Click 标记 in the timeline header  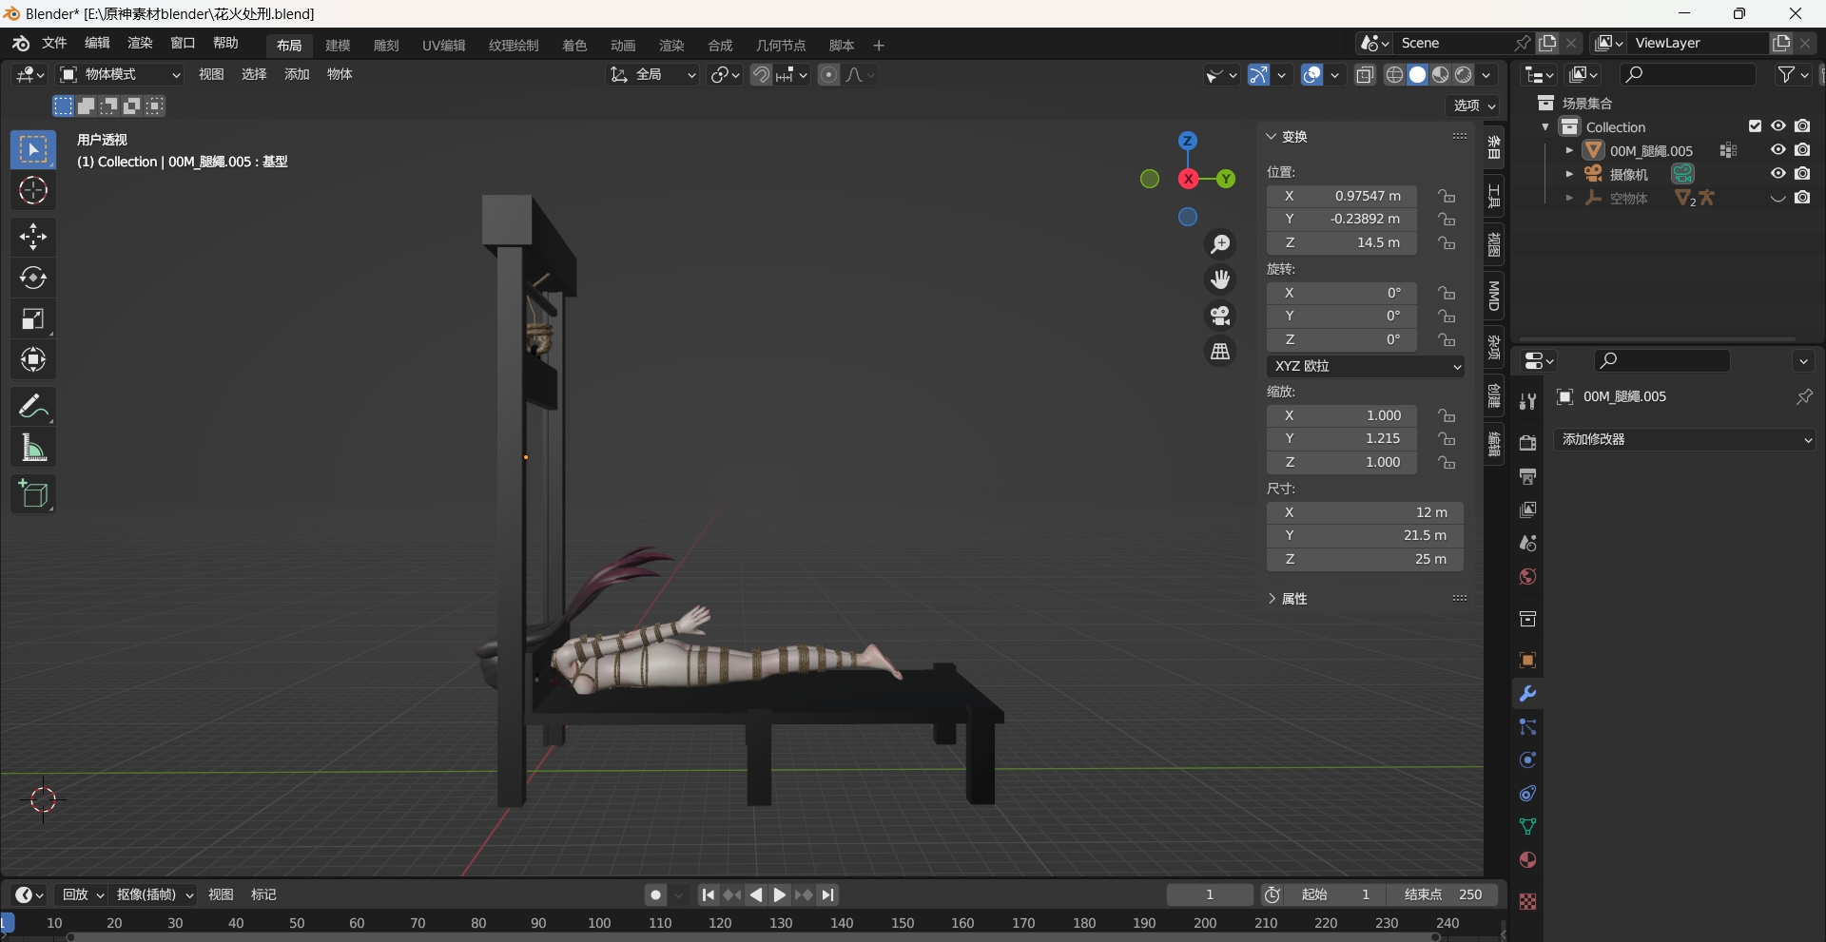pos(263,895)
